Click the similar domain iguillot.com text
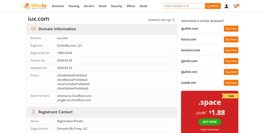264x133 pixels. coord(189,29)
